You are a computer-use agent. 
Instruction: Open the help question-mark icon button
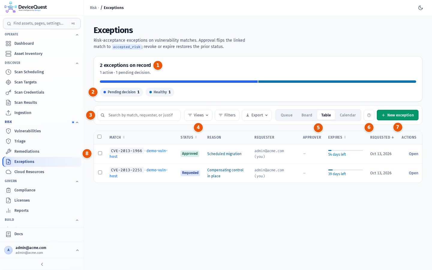[x=369, y=115]
